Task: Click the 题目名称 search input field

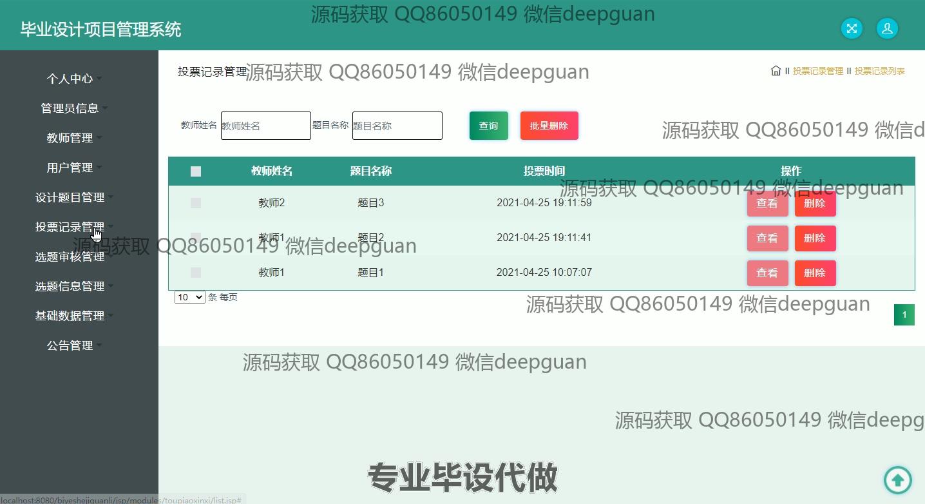Action: click(x=397, y=126)
